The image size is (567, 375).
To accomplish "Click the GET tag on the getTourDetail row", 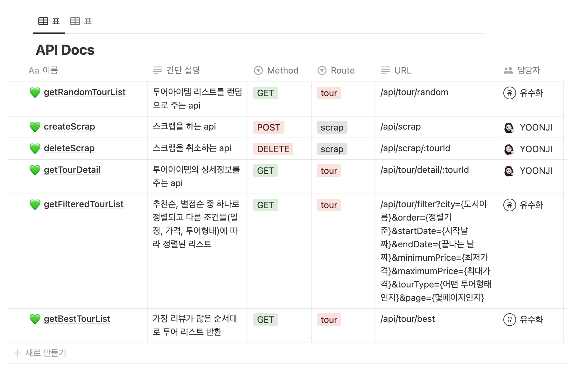I will [x=265, y=171].
